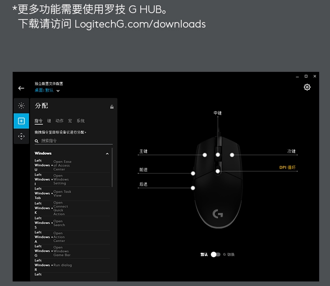Viewport: 330px width, 286px height.
Task: Open the 桌面: 默认 profile dropdown
Action: 47,90
